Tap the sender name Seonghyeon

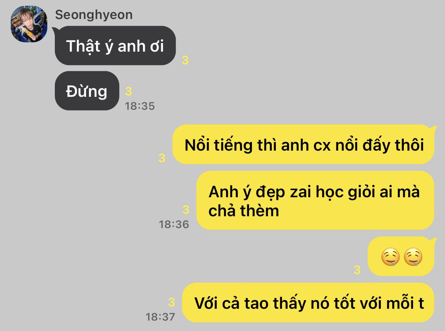[x=94, y=15]
